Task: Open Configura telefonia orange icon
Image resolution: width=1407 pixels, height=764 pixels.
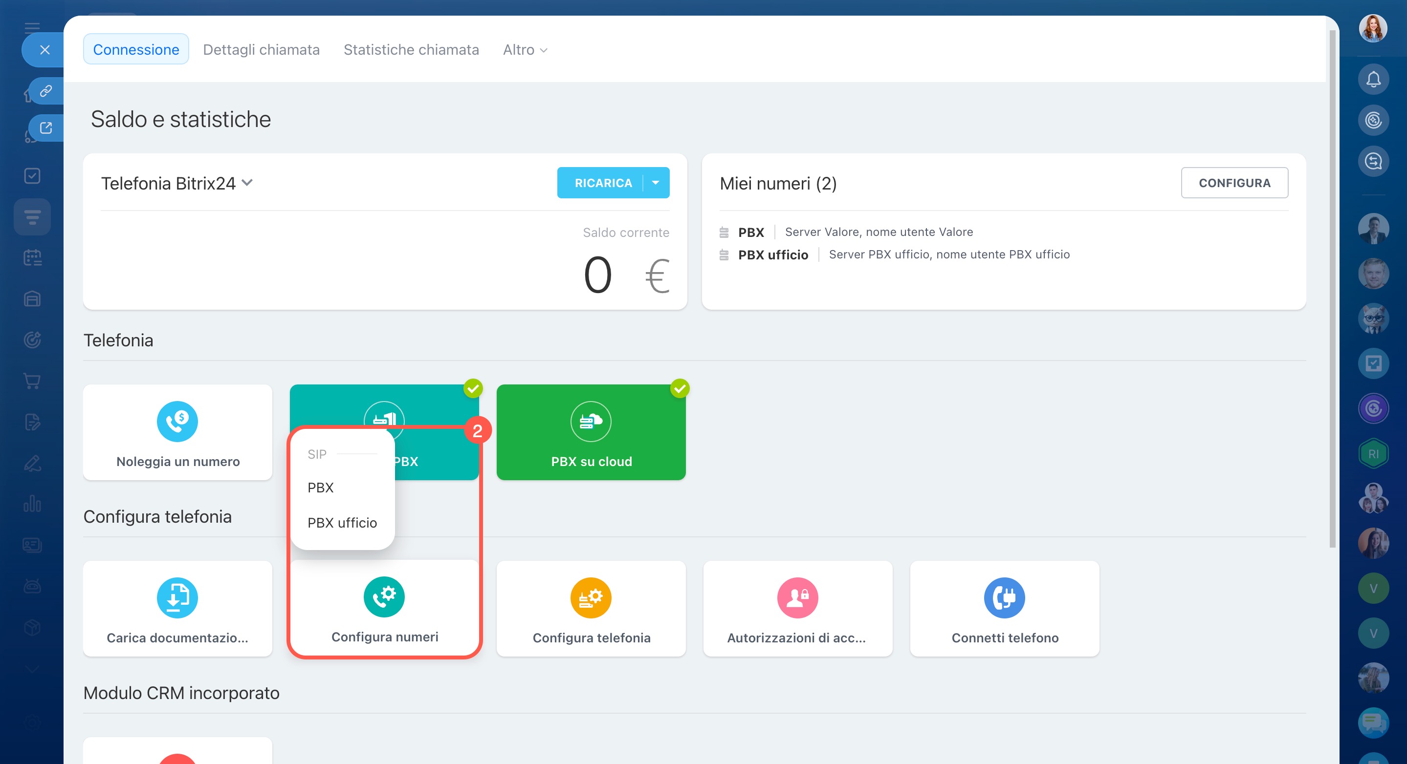Action: (x=591, y=597)
